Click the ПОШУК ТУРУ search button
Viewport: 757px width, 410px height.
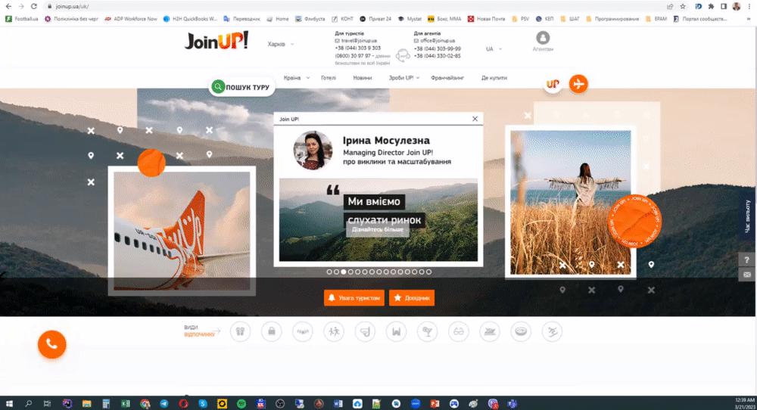(x=242, y=87)
